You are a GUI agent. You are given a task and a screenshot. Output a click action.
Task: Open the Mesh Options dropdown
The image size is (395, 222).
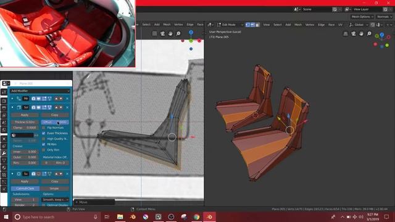coord(362,17)
